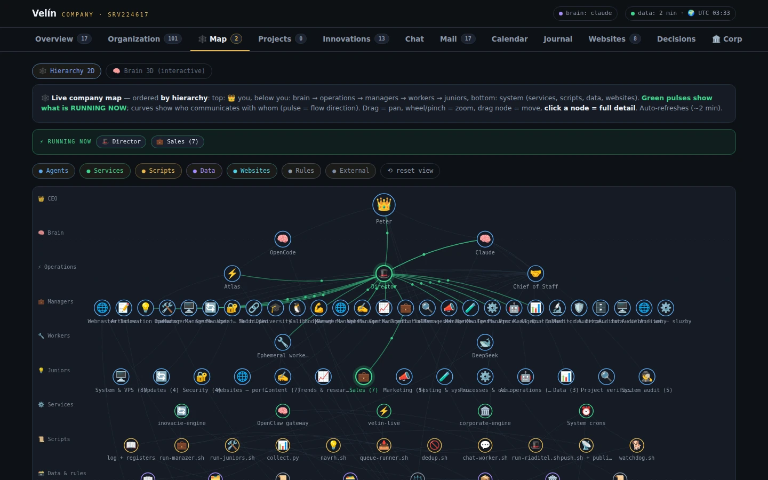Open the corporate-engine service node
The height and width of the screenshot is (480, 768).
coord(485,411)
